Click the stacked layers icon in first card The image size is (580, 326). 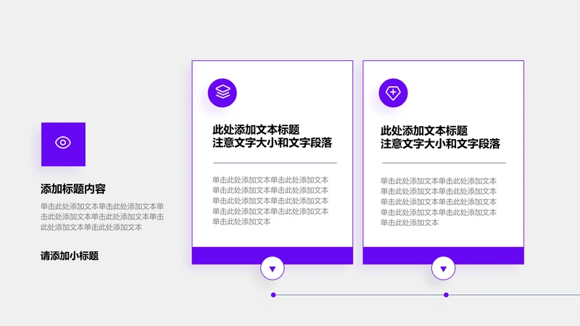223,93
